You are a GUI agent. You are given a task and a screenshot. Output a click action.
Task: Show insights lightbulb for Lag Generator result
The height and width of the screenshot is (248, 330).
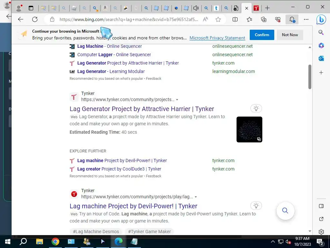pos(256,108)
